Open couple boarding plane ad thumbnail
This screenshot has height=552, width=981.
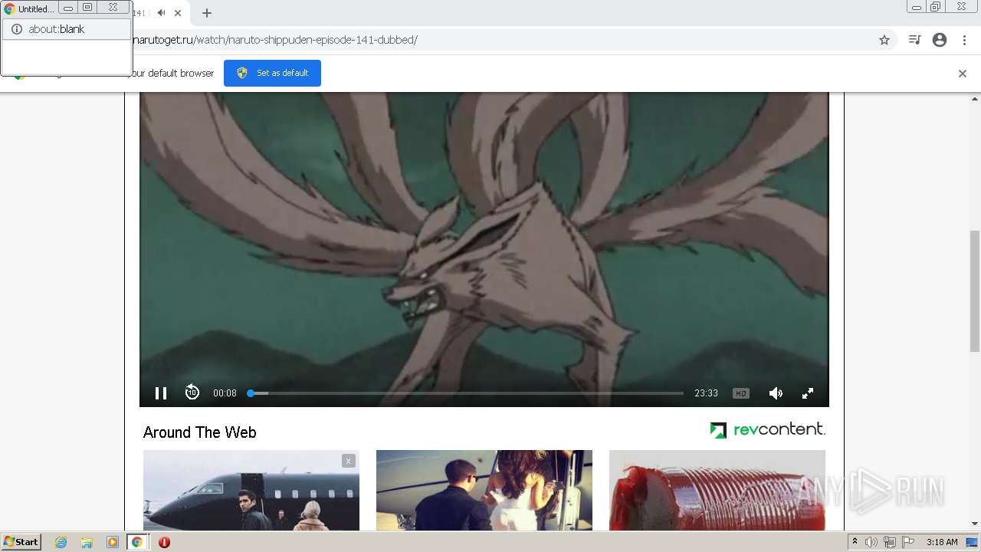484,490
